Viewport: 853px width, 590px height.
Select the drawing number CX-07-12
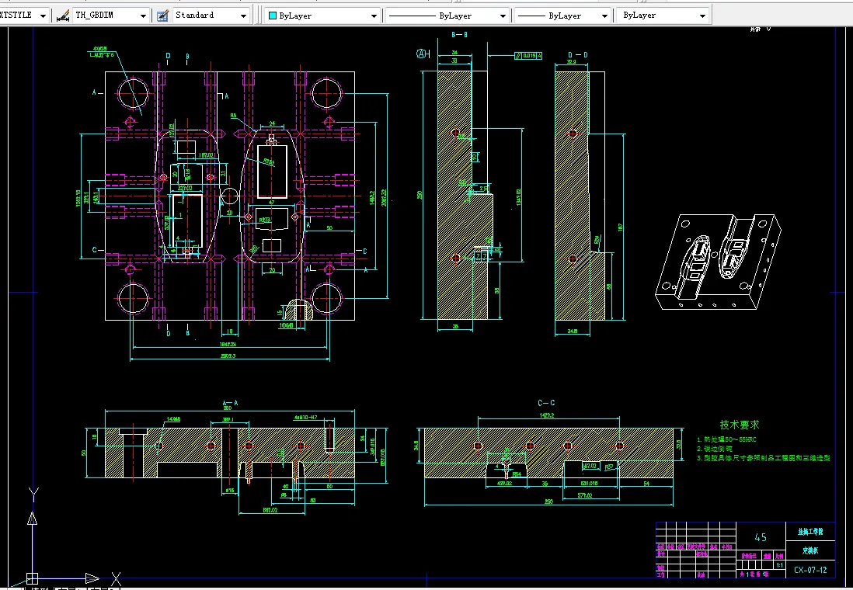[810, 570]
